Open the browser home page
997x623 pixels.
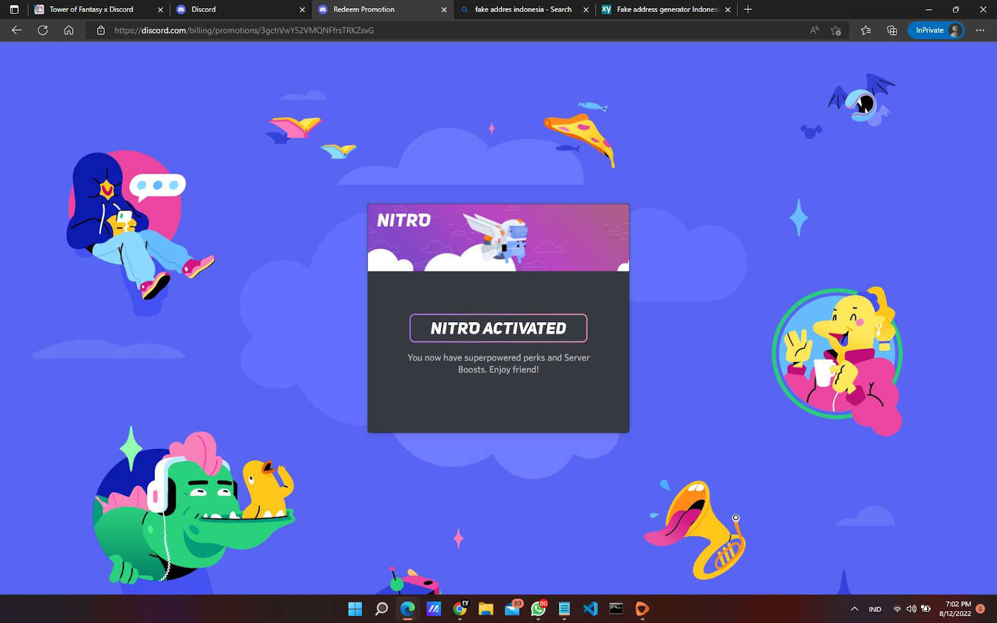[x=69, y=30]
